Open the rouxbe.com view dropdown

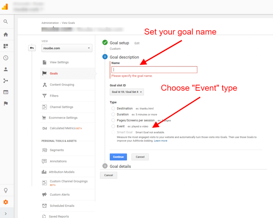point(67,48)
